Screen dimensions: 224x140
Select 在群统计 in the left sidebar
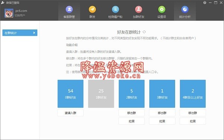click(x=20, y=33)
